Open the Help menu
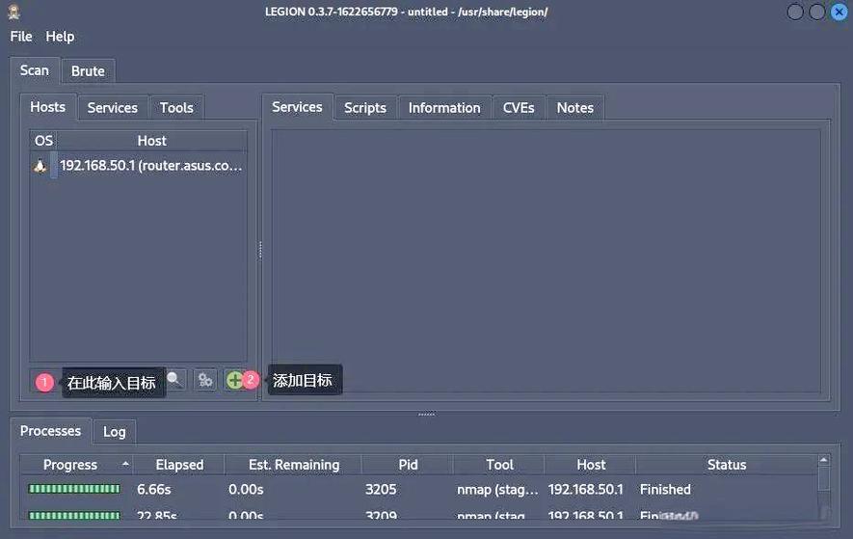This screenshot has width=853, height=539. click(60, 37)
